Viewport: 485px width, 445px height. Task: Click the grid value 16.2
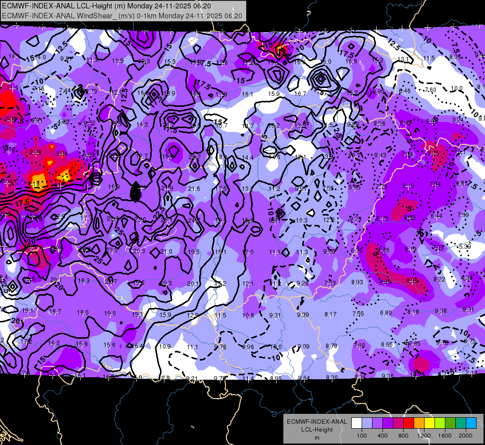[x=54, y=343]
